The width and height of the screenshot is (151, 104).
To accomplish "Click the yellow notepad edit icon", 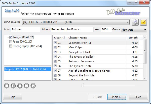I will pos(143,22).
